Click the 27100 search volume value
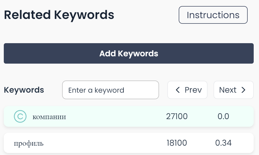The height and width of the screenshot is (155, 259). [x=177, y=116]
